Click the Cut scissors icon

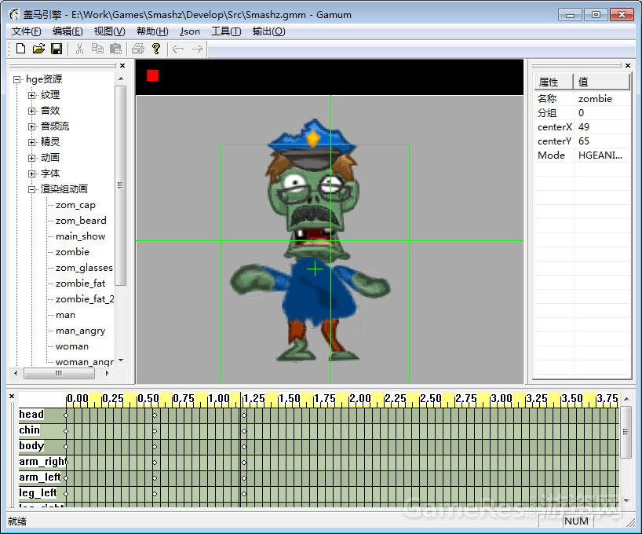(x=79, y=49)
